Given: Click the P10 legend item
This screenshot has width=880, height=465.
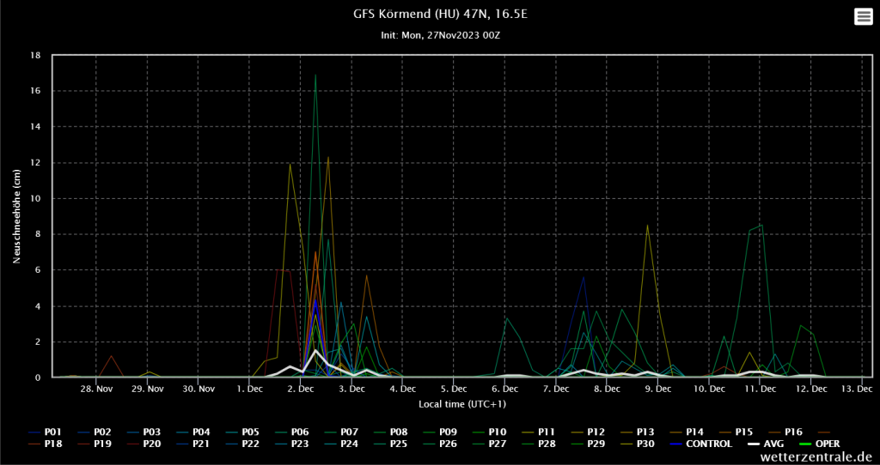Looking at the screenshot, I should [x=498, y=432].
